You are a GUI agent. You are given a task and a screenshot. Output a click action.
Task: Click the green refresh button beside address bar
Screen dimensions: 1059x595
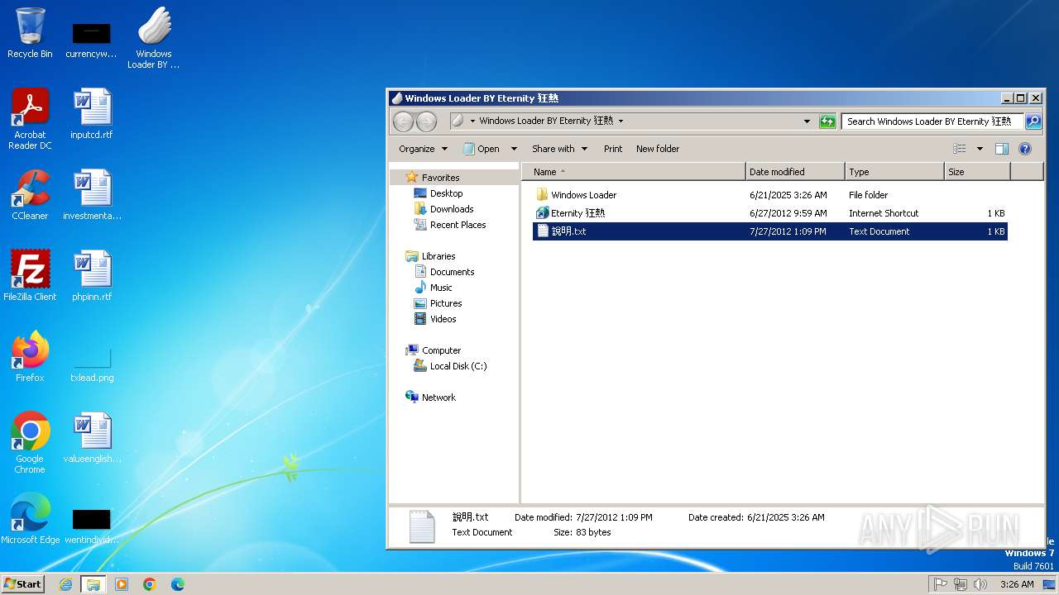(x=827, y=121)
